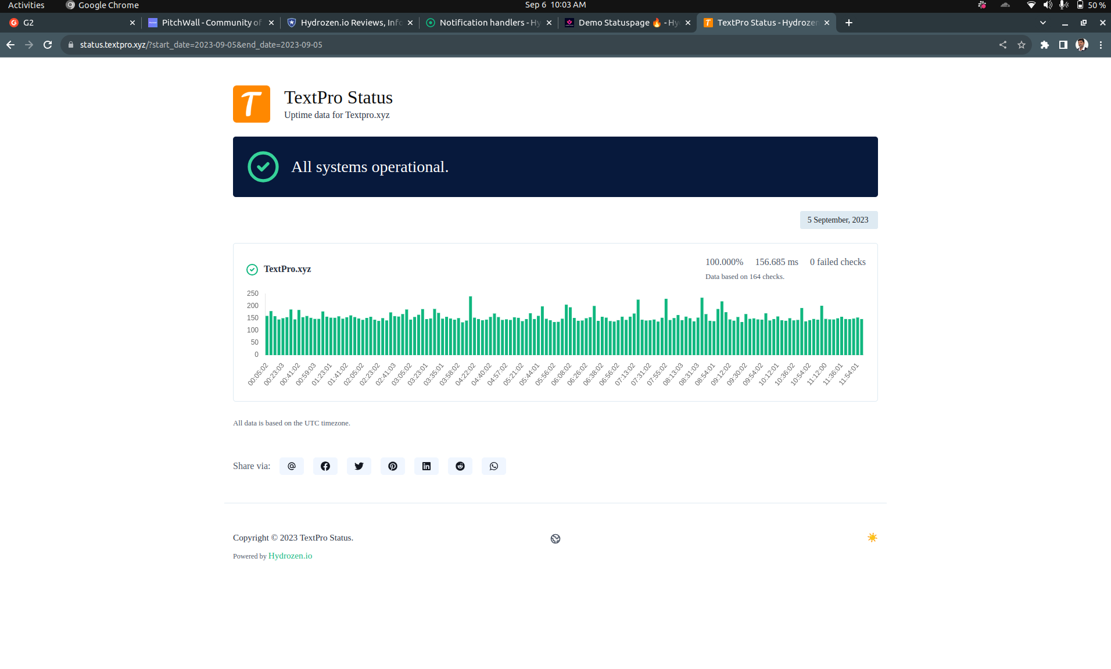Viewport: 1111px width, 669px height.
Task: Click the 'All data is based on the UTC timezone' note
Action: pyautogui.click(x=292, y=423)
